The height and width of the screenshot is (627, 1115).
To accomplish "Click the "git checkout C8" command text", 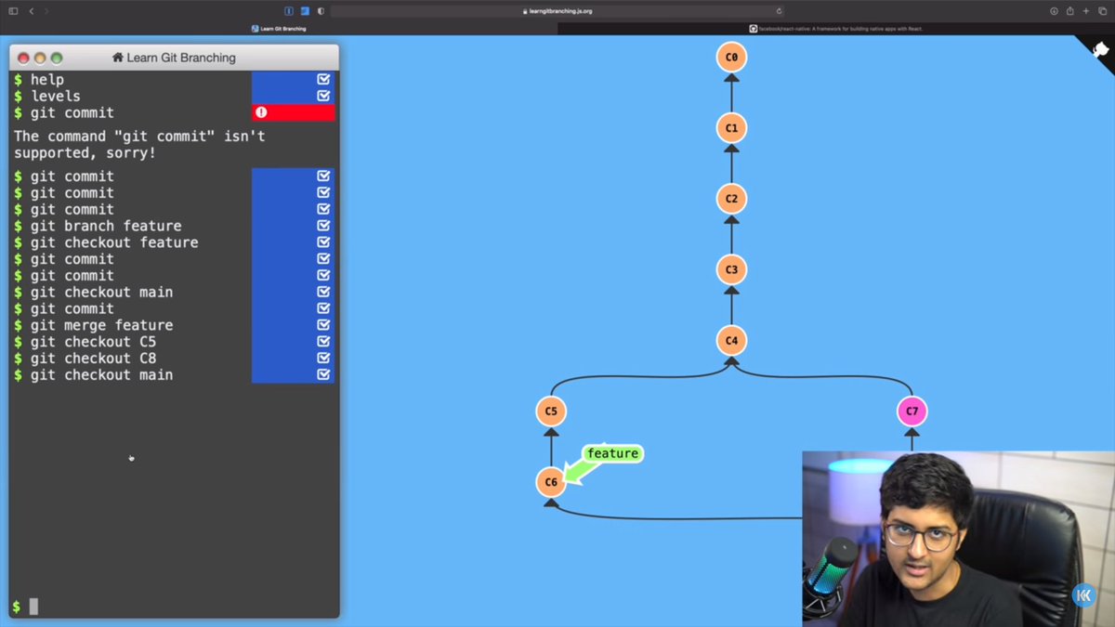I will 94,359.
